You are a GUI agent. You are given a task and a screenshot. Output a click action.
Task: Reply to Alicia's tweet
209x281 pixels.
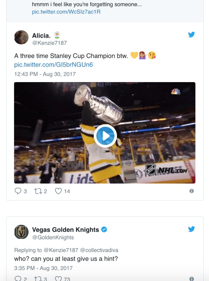point(18,191)
